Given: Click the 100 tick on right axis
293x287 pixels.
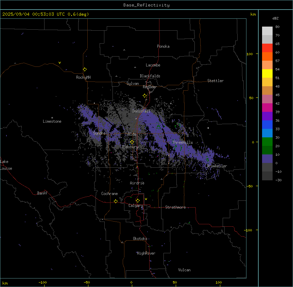Looking at the screenshot, I should point(250,54).
